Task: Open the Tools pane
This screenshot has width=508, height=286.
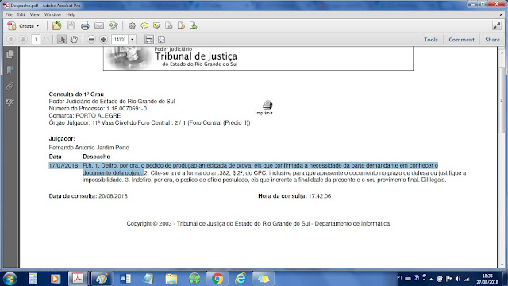Action: click(431, 40)
